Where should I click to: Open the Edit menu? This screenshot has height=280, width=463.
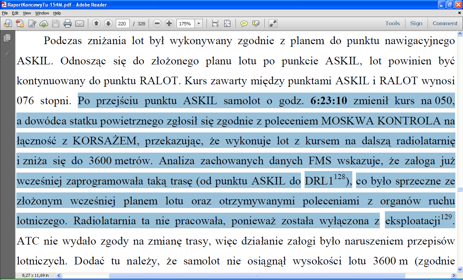(15, 13)
